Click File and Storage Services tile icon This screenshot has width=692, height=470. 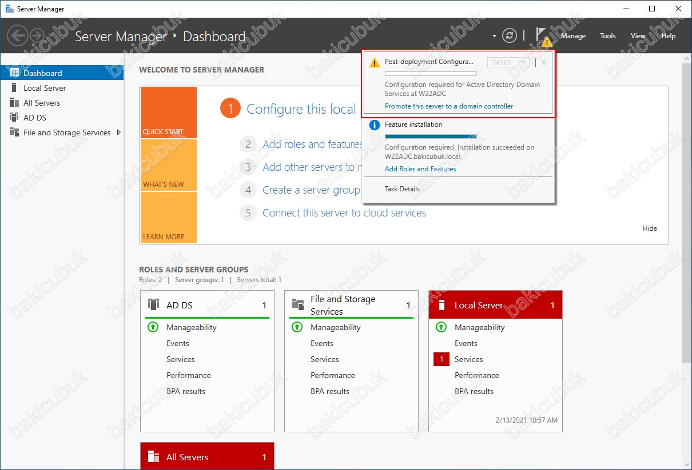point(297,304)
